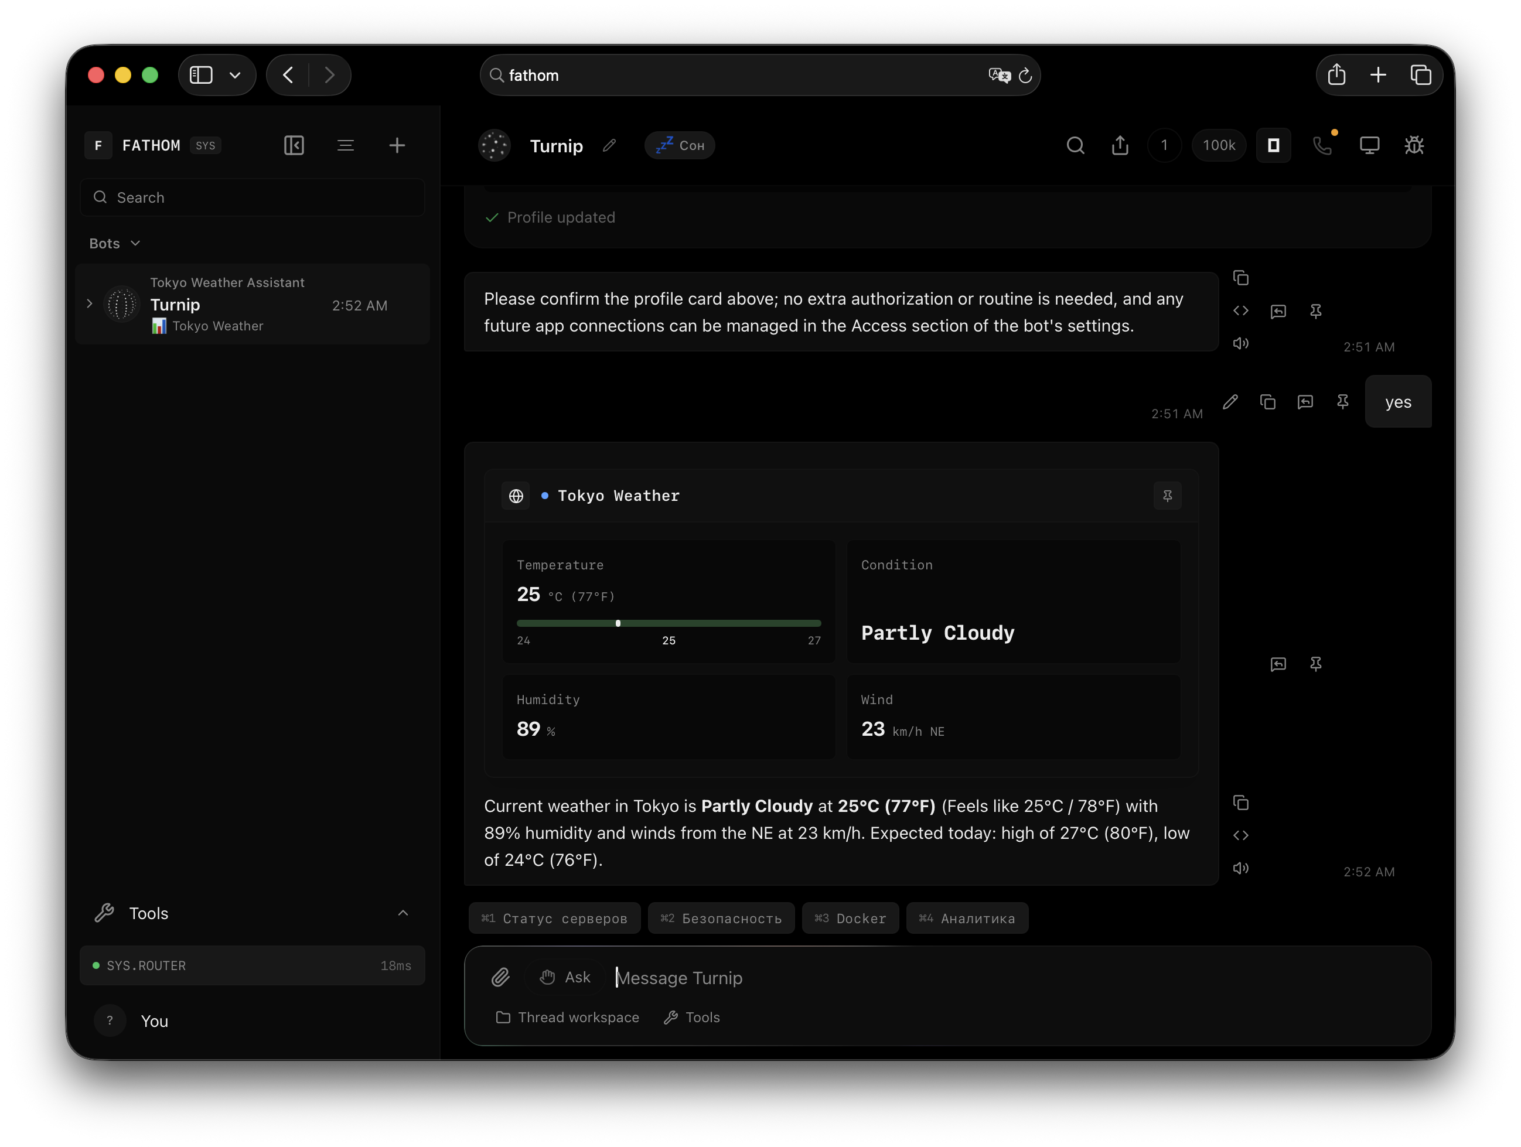Create a new thread with plus icon
1521x1147 pixels.
(397, 145)
